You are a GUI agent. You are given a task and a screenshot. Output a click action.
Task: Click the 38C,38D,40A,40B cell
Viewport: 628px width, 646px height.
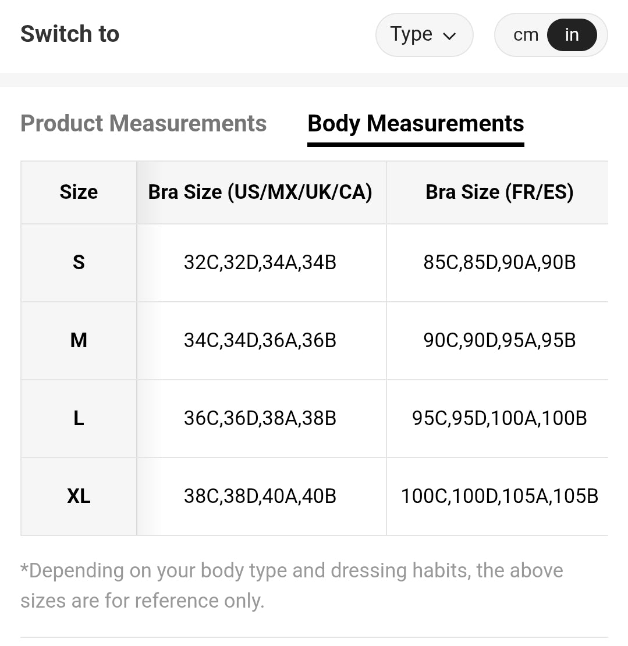tap(260, 497)
